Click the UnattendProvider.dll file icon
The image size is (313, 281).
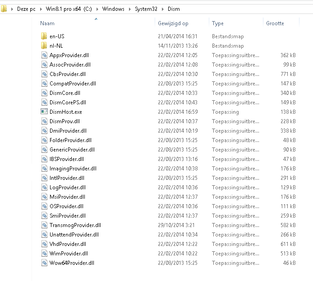pos(44,234)
